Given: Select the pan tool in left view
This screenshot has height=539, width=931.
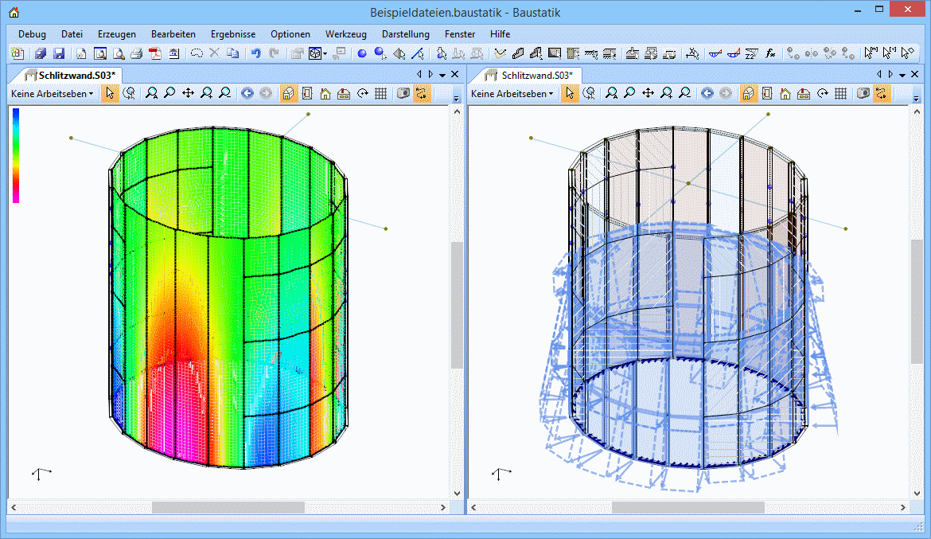Looking at the screenshot, I should (x=188, y=93).
